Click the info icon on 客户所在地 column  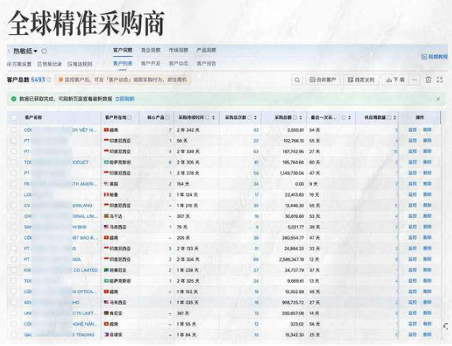coord(130,118)
